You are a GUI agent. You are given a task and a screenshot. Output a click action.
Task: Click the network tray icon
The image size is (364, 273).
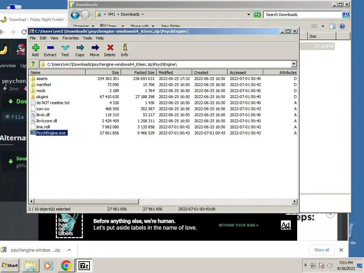[x=313, y=265]
